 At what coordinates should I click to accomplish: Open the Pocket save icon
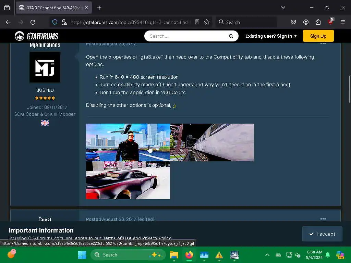pos(293,22)
